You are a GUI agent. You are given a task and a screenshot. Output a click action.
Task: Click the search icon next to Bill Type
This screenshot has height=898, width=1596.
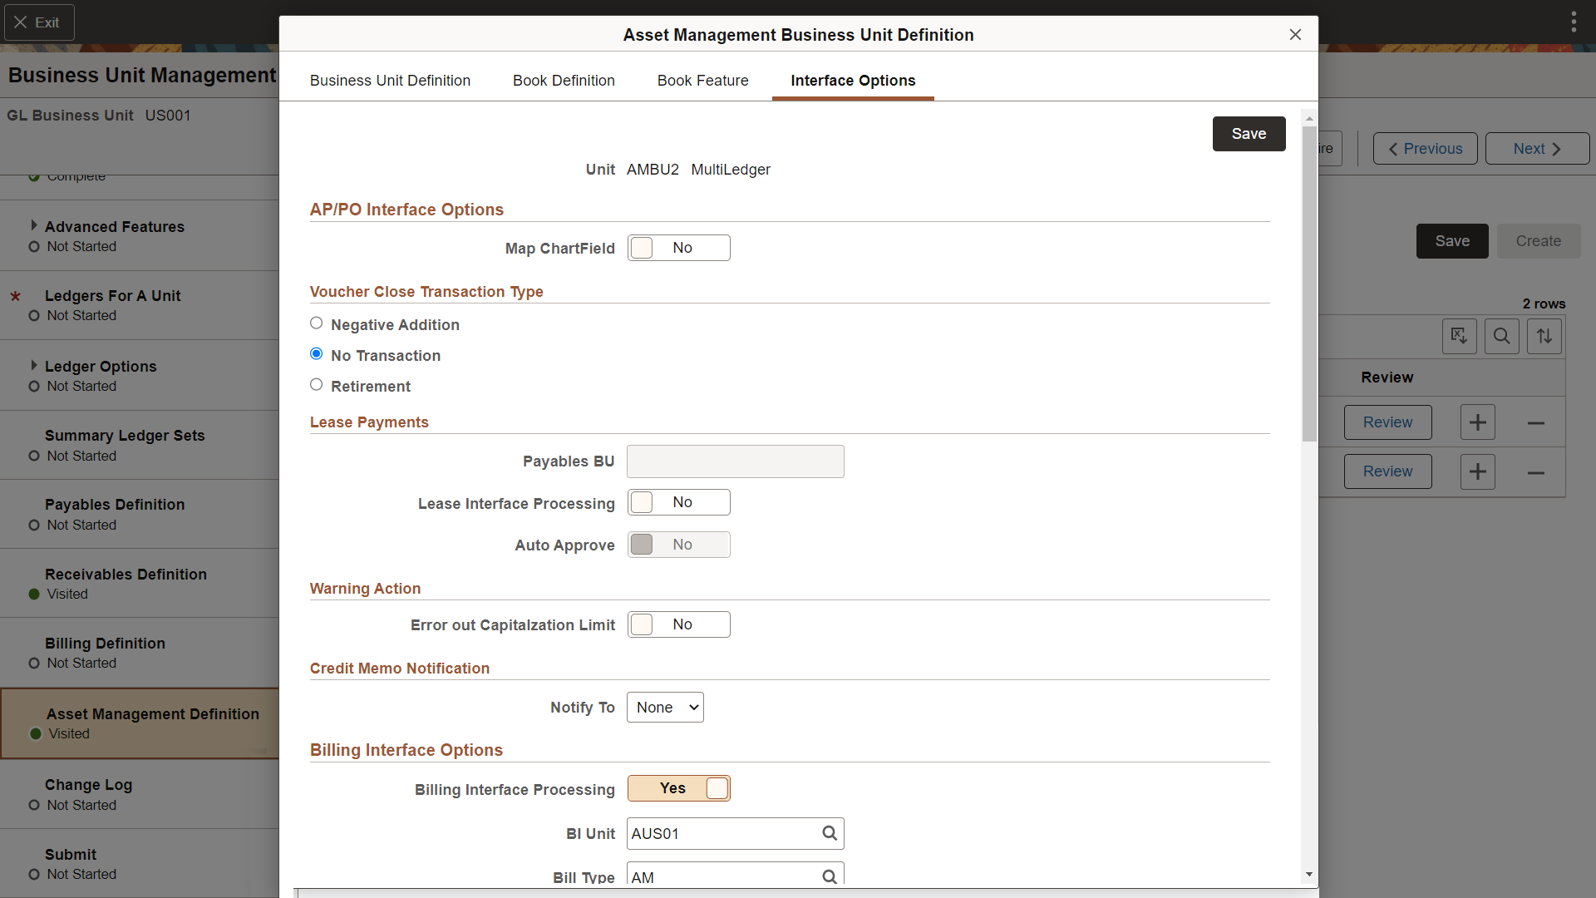point(829,877)
